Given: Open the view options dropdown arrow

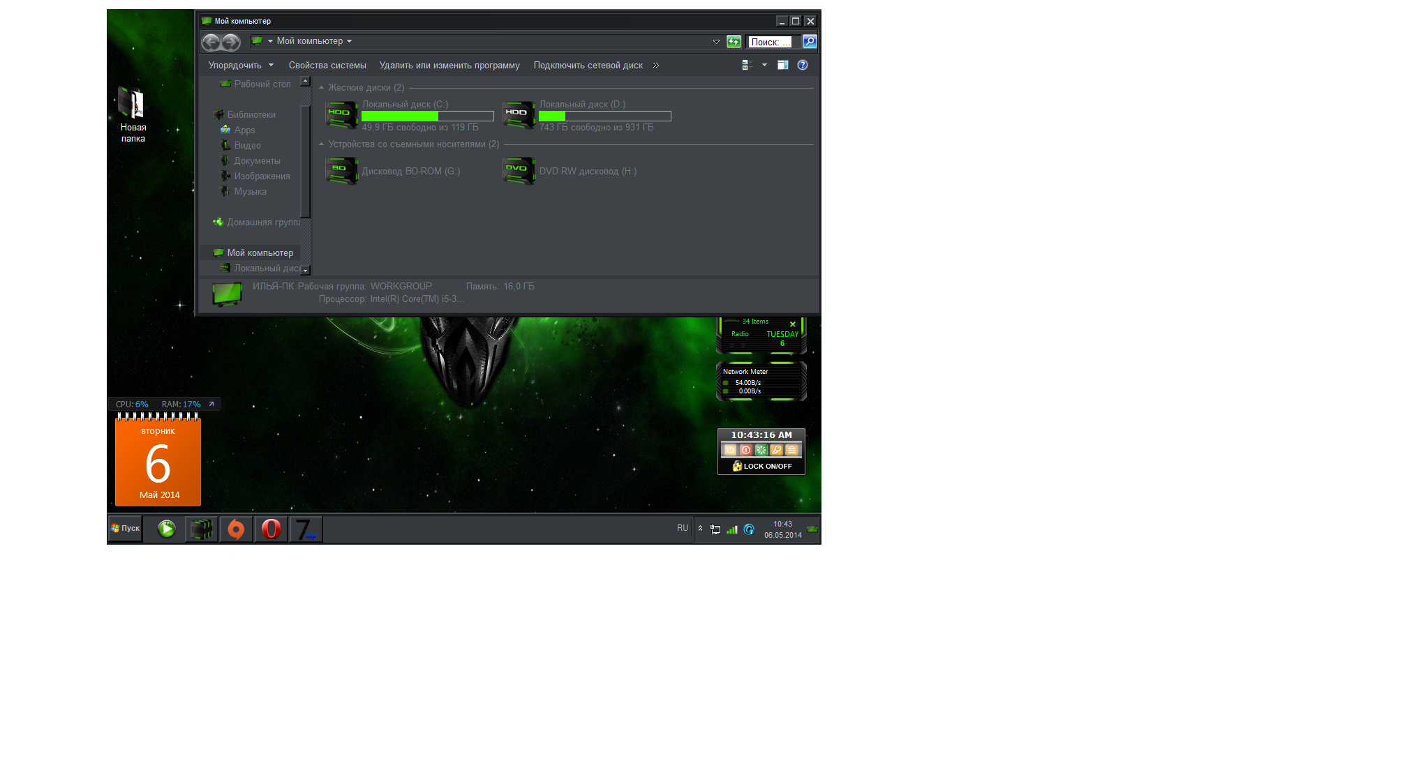Looking at the screenshot, I should 764,65.
